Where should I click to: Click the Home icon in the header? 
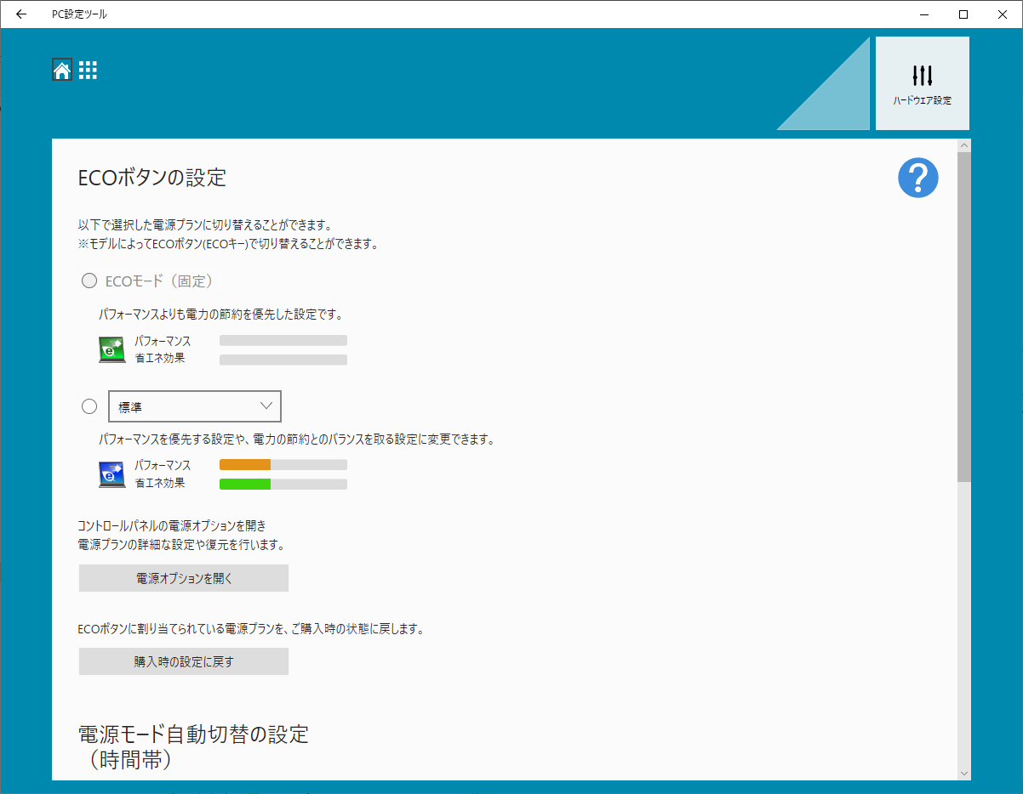click(x=61, y=70)
